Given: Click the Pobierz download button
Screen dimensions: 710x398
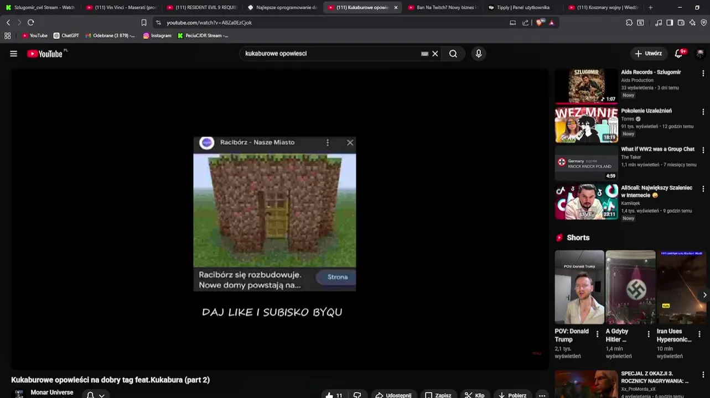Looking at the screenshot, I should 512,395.
